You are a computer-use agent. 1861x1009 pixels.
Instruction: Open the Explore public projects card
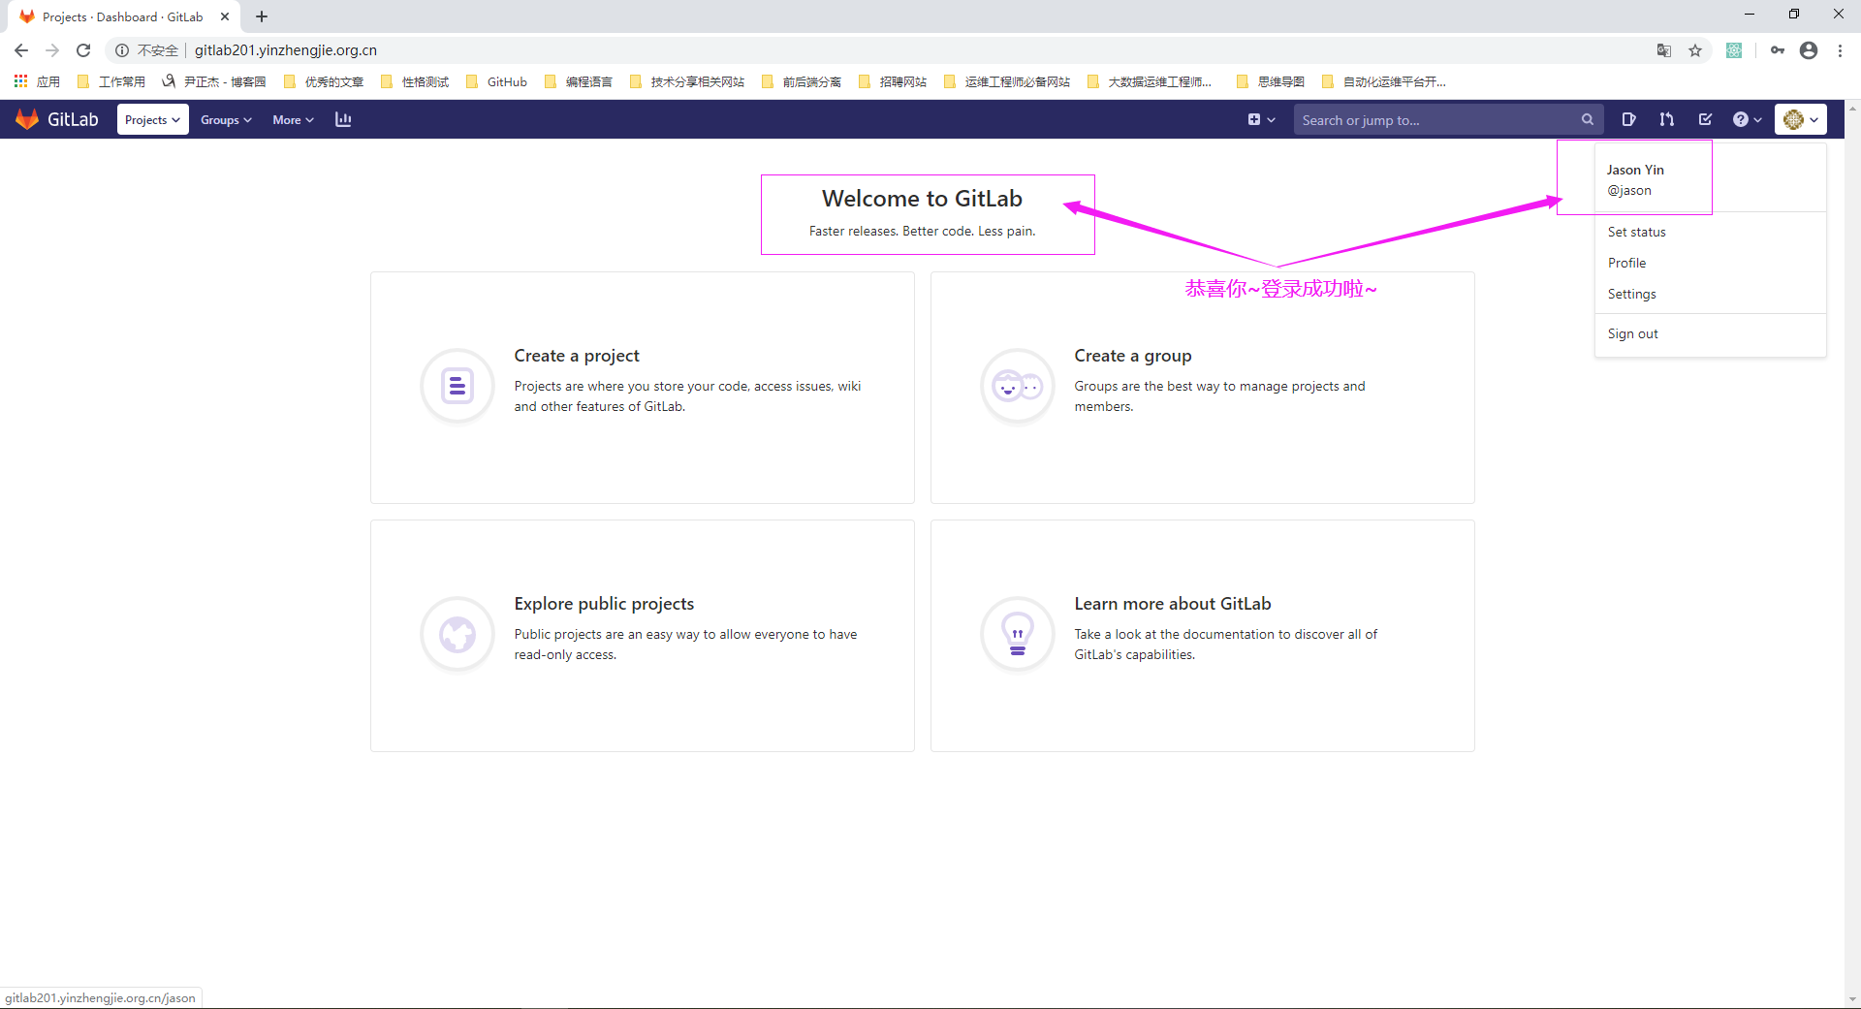click(x=643, y=636)
